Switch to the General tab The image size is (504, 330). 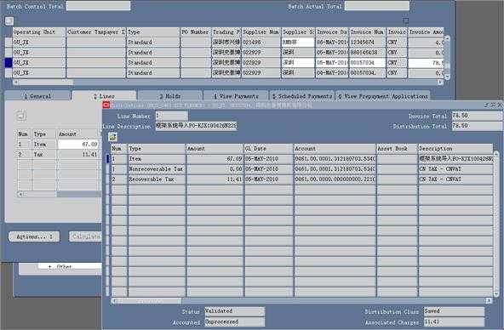[37, 96]
